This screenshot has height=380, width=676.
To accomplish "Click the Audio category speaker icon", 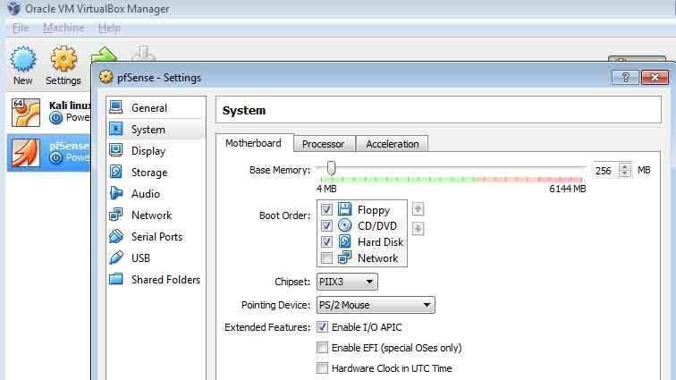I will point(116,193).
